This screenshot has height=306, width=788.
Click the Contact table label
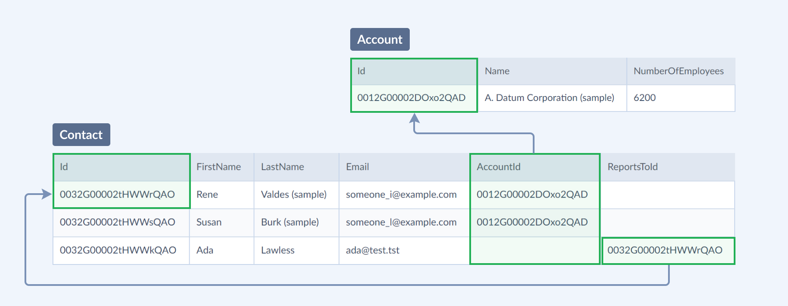pos(81,135)
